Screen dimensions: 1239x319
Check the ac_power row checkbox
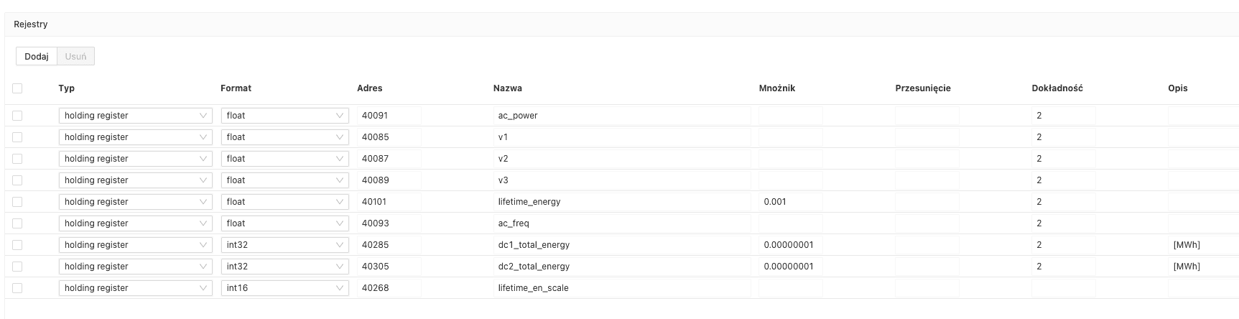click(x=17, y=116)
